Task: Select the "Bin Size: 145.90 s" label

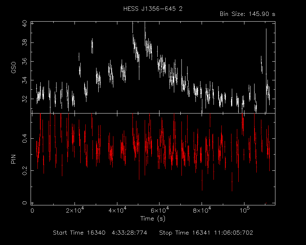Action: coord(247,14)
